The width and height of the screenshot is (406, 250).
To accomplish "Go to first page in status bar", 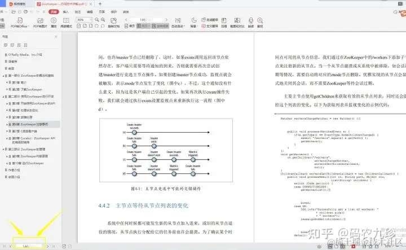I will (x=5, y=246).
